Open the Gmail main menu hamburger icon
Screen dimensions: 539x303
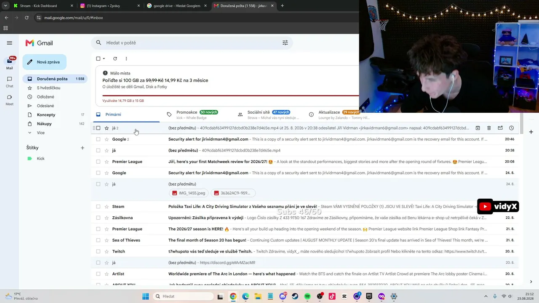9,43
